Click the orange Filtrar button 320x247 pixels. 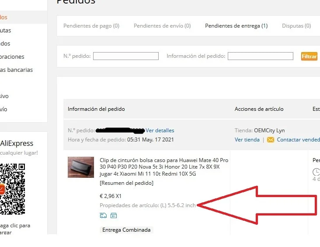coord(309,56)
